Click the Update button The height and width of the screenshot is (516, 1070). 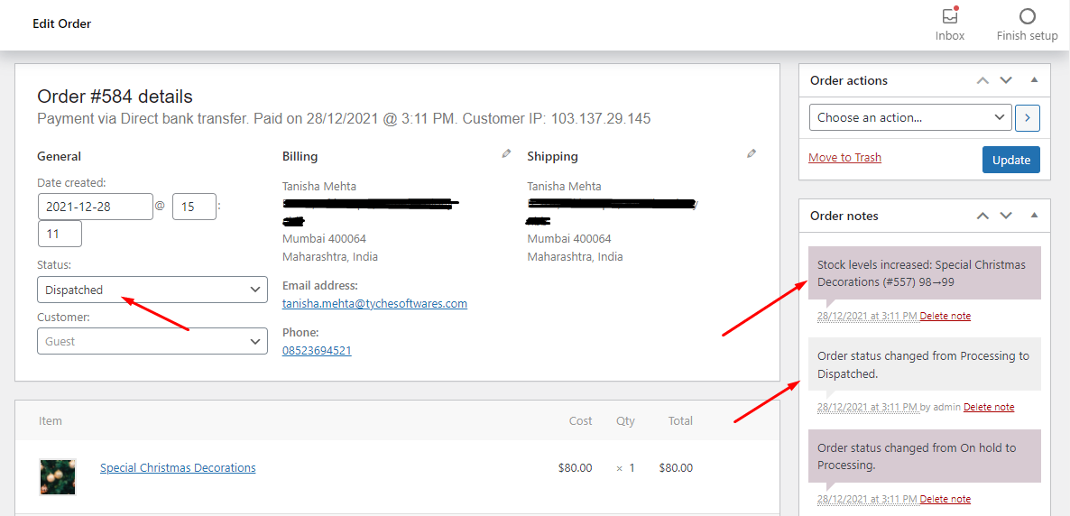coord(1011,160)
